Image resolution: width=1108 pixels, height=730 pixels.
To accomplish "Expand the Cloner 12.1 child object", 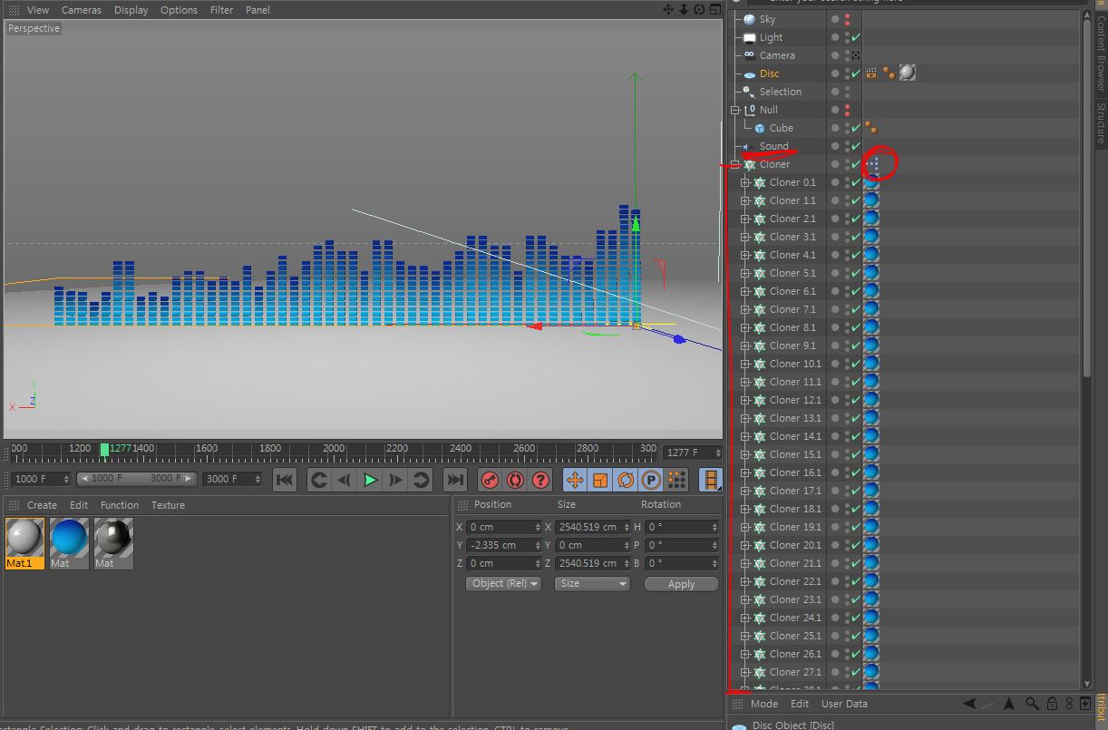I will (745, 400).
